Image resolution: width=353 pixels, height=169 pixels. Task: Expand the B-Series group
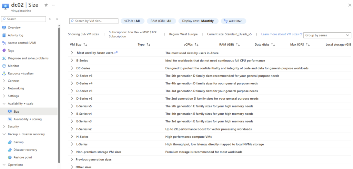72,60
